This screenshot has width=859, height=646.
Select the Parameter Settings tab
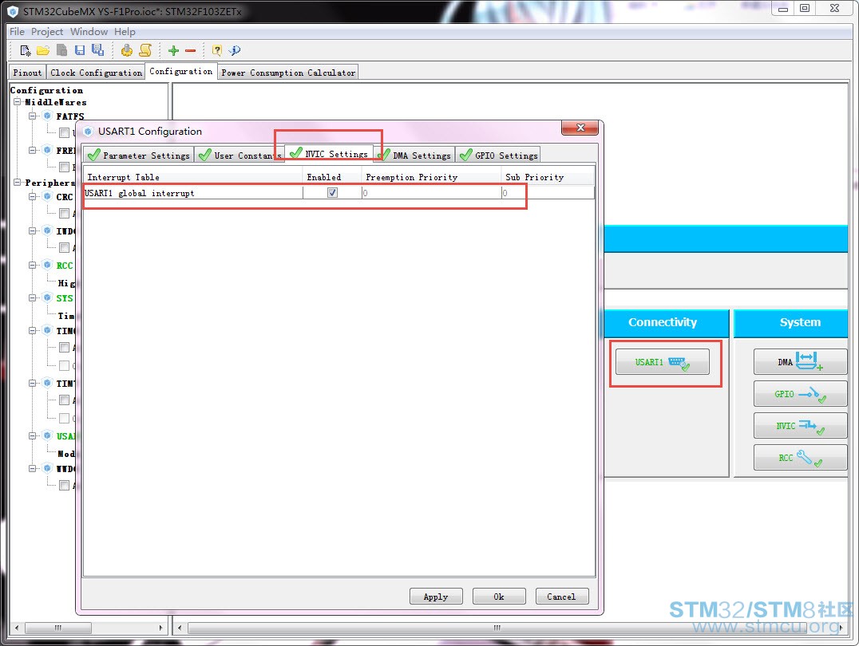[x=139, y=155]
